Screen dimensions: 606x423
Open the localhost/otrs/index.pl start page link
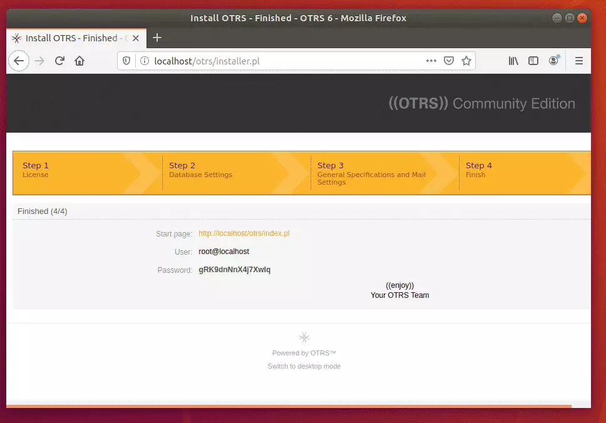click(244, 233)
